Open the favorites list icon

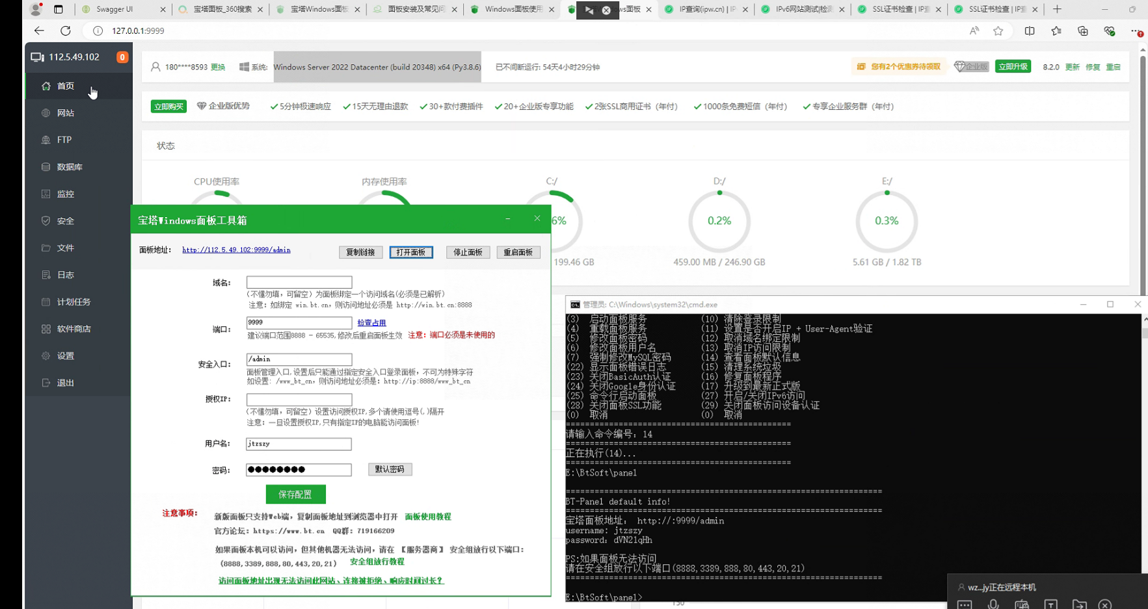(x=1056, y=31)
